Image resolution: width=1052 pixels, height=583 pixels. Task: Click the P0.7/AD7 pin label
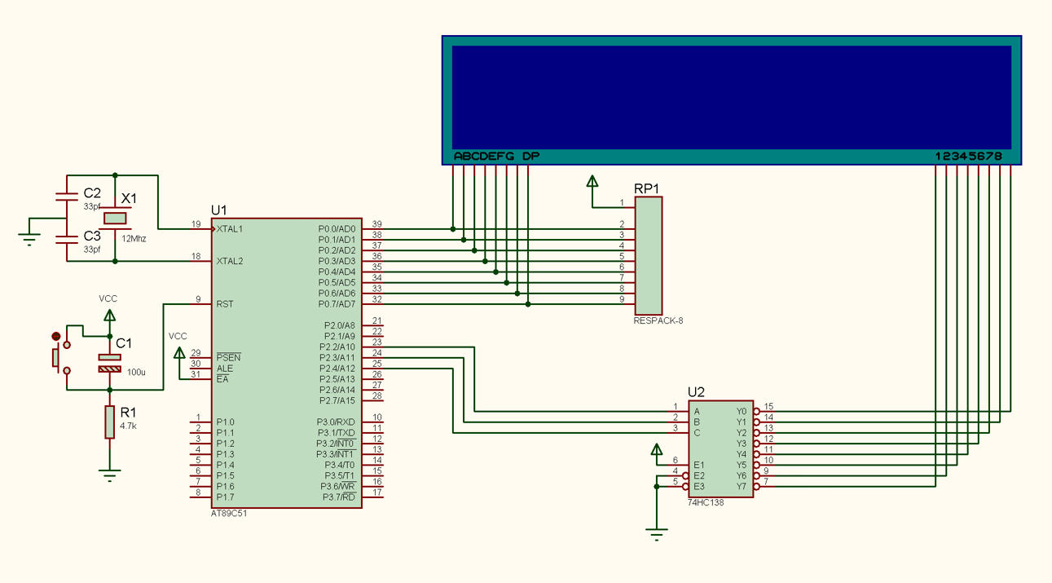[x=337, y=304]
